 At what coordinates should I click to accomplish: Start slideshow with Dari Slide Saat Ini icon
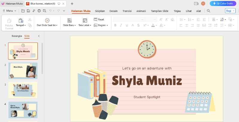click(x=47, y=20)
